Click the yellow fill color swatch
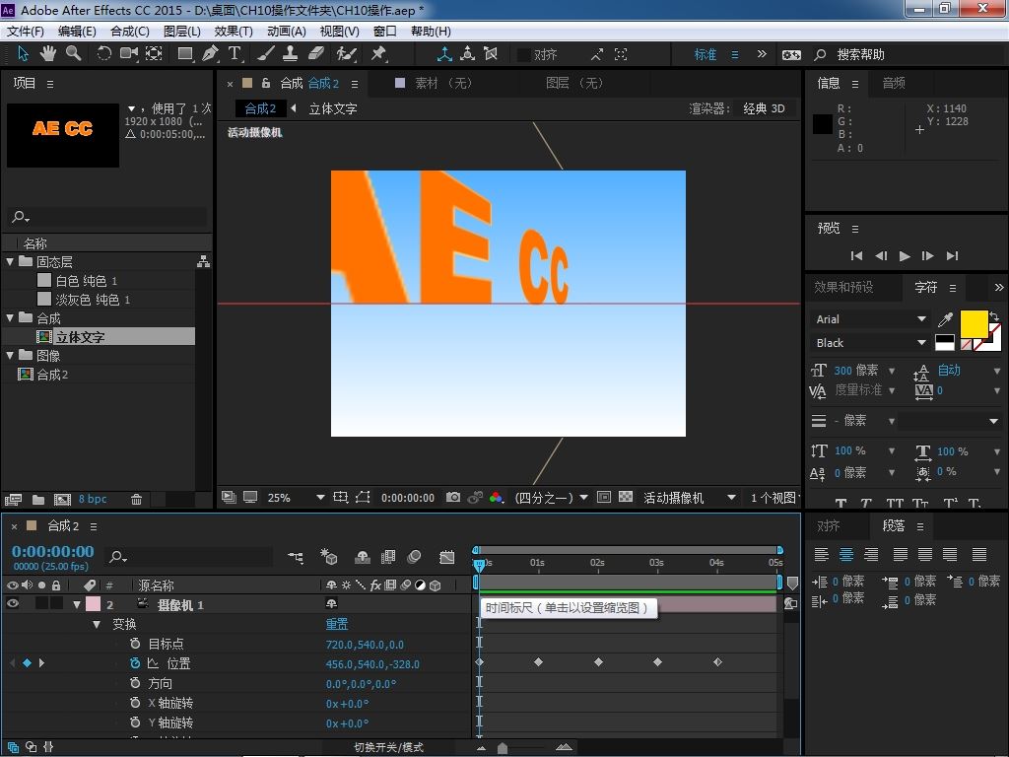1009x757 pixels. 973,323
